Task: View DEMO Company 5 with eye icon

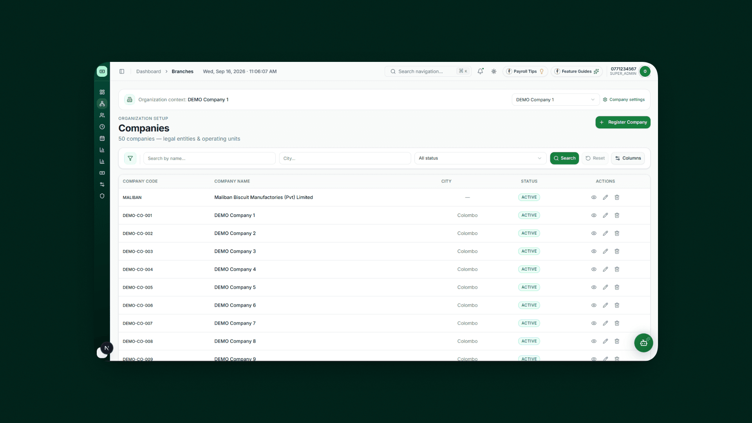Action: [x=594, y=287]
